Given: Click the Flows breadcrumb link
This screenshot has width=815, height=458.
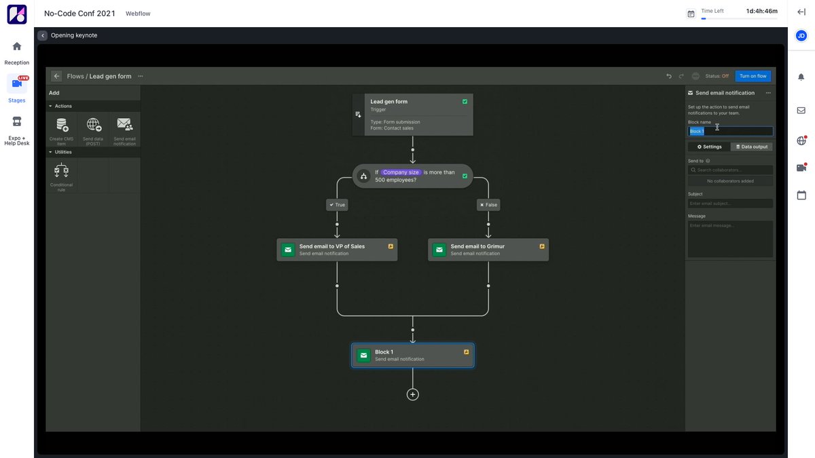Looking at the screenshot, I should pyautogui.click(x=75, y=76).
